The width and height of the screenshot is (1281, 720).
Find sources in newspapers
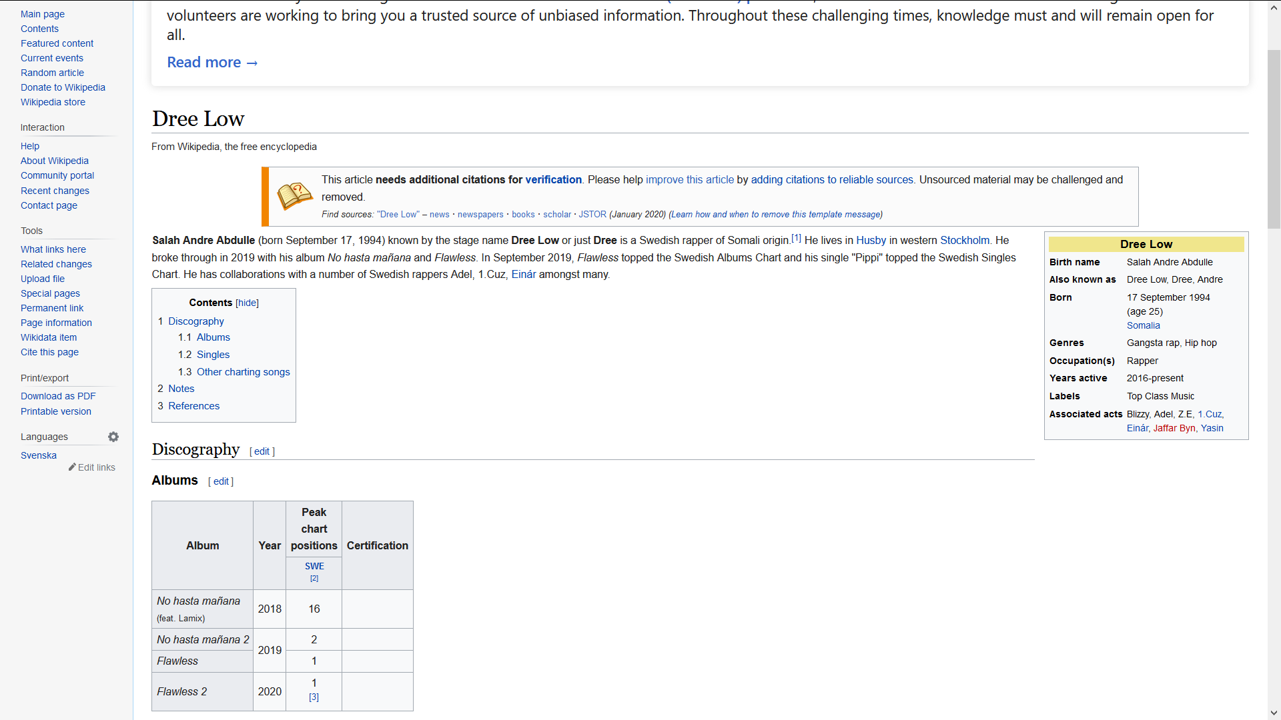[480, 215]
